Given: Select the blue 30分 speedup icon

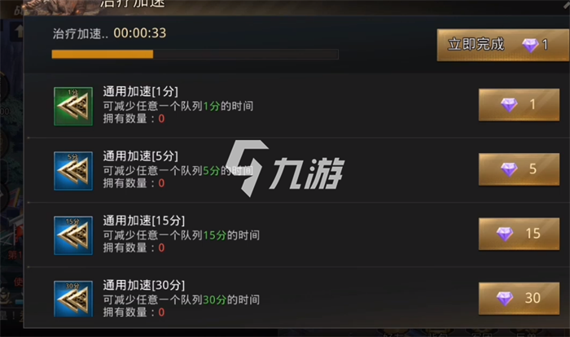Looking at the screenshot, I should (x=73, y=299).
